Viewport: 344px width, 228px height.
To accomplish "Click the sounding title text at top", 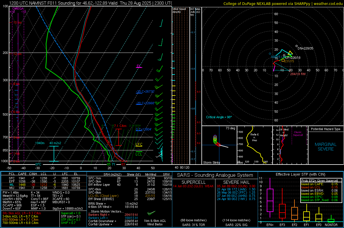I will pyautogui.click(x=91, y=3).
